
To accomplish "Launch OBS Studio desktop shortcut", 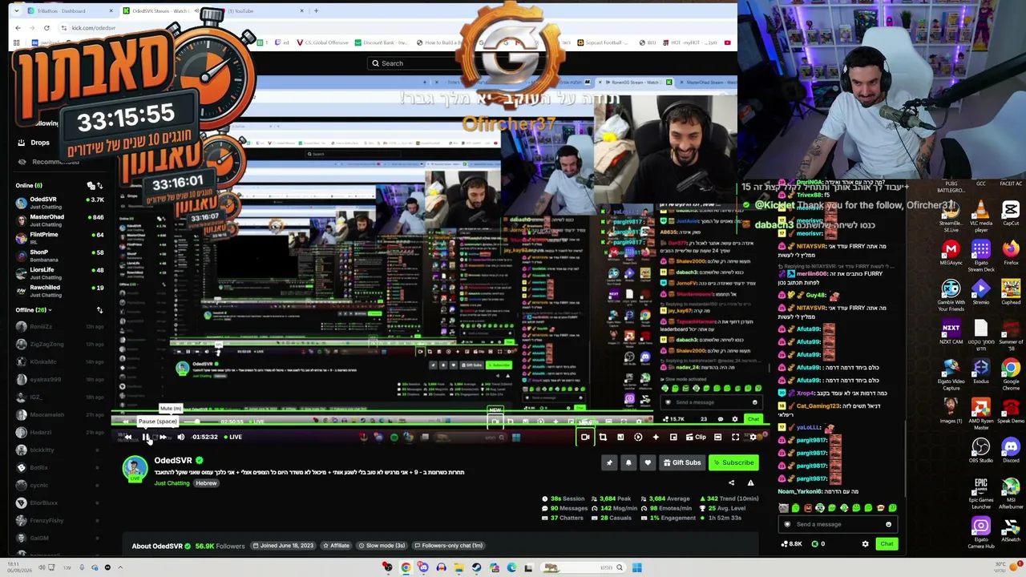I will coord(980,450).
